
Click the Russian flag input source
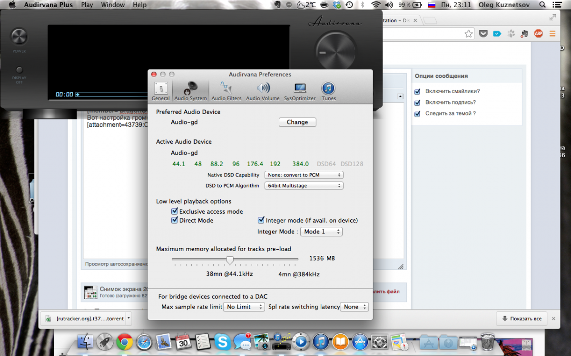pos(432,5)
